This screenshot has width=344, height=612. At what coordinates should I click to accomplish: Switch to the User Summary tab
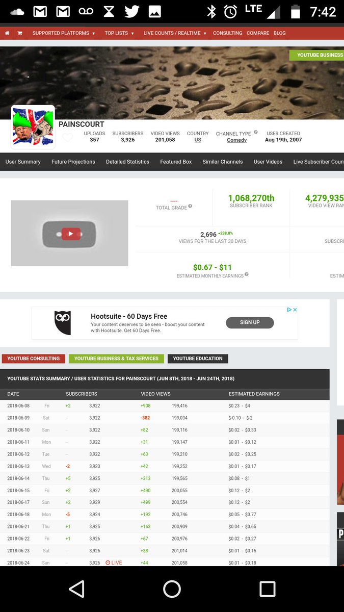pyautogui.click(x=23, y=162)
